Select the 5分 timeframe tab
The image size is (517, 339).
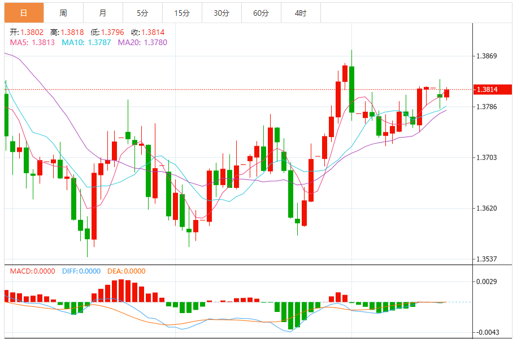[x=142, y=13]
